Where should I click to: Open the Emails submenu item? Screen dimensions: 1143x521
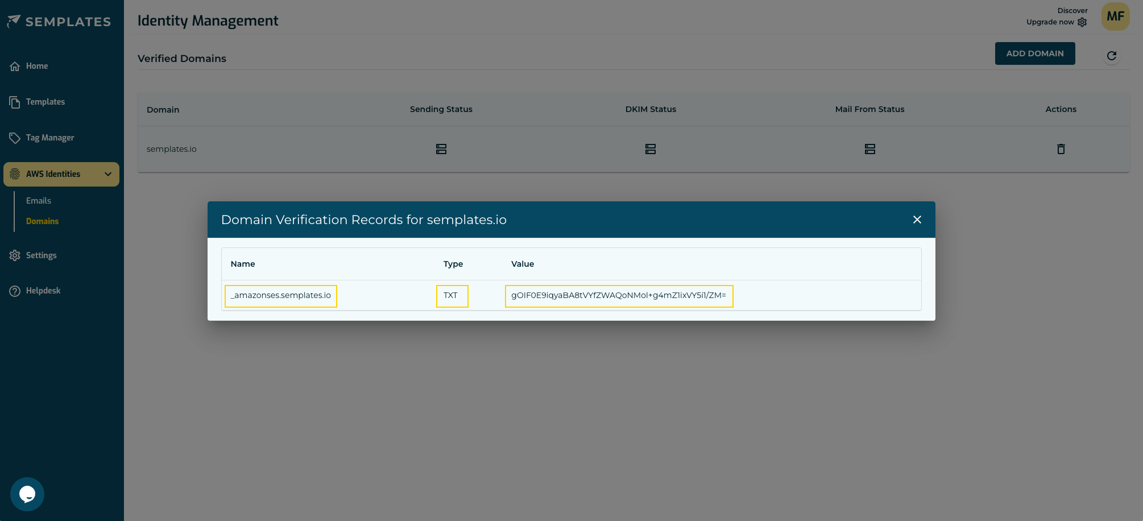(39, 201)
